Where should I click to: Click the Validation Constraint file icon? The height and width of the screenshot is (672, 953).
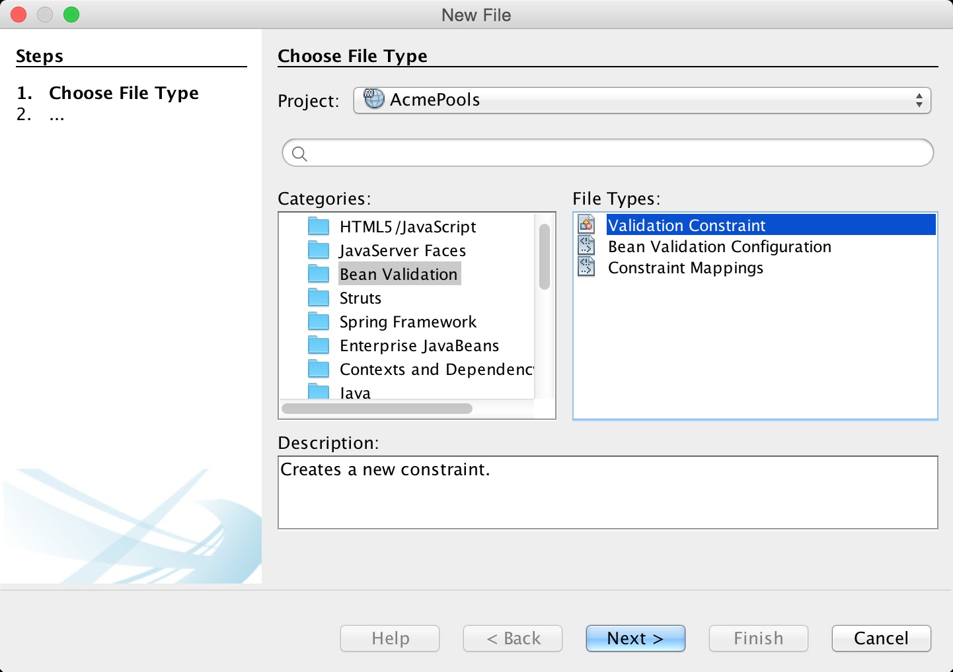[586, 225]
